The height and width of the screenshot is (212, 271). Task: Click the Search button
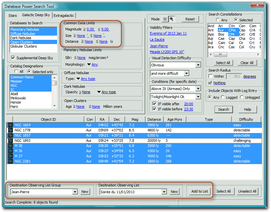click(x=223, y=109)
